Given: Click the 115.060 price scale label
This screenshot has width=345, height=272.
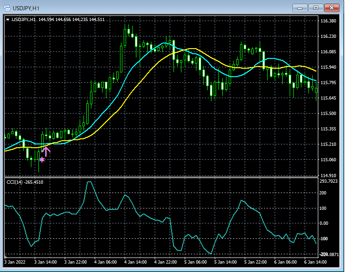Looking at the screenshot, I should [328, 159].
